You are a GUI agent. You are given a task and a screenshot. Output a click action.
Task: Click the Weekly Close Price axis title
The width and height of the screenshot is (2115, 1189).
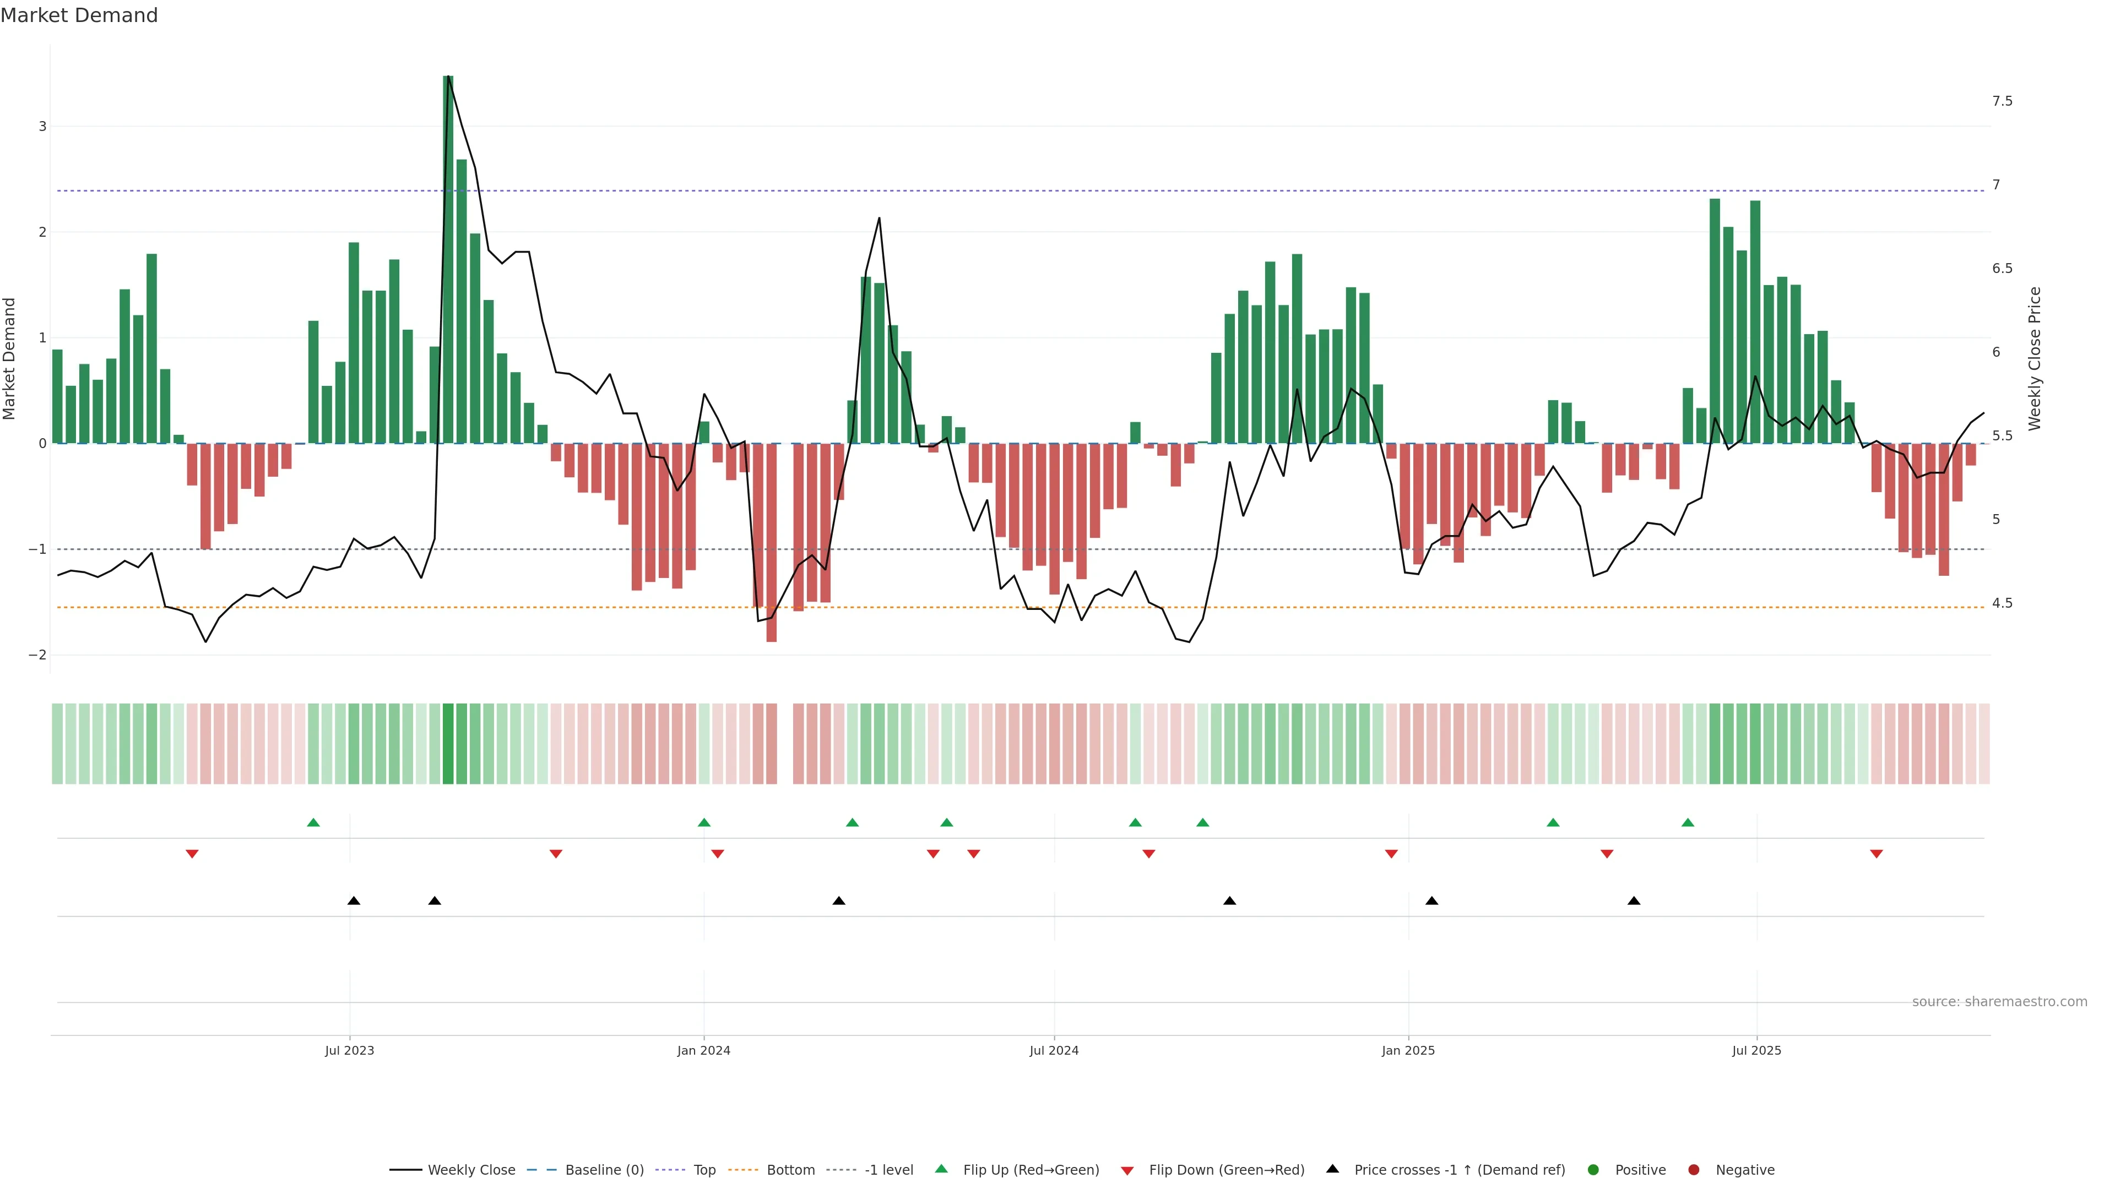[x=2033, y=358]
